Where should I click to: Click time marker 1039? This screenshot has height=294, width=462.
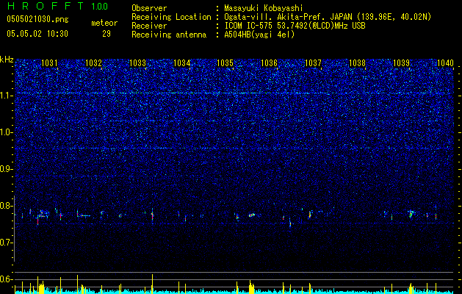coord(401,62)
